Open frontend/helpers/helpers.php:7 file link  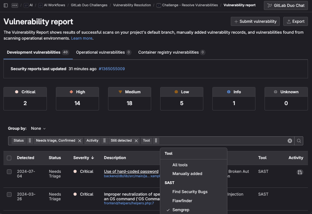(129, 203)
